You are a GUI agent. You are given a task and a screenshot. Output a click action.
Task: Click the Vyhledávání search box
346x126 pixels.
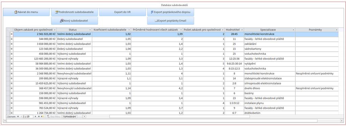point(70,116)
